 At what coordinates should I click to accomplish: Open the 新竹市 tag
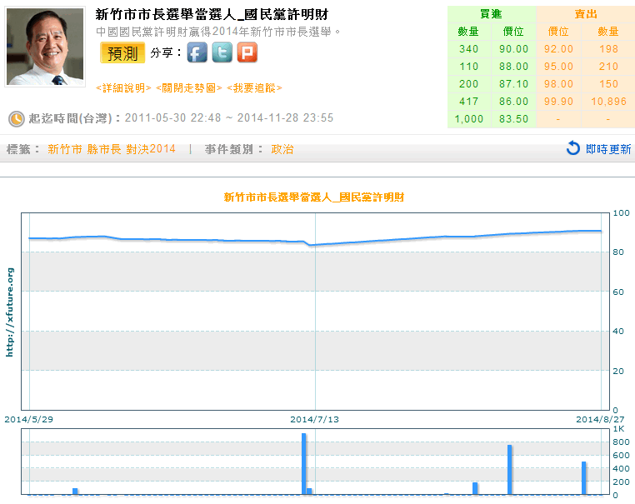65,149
